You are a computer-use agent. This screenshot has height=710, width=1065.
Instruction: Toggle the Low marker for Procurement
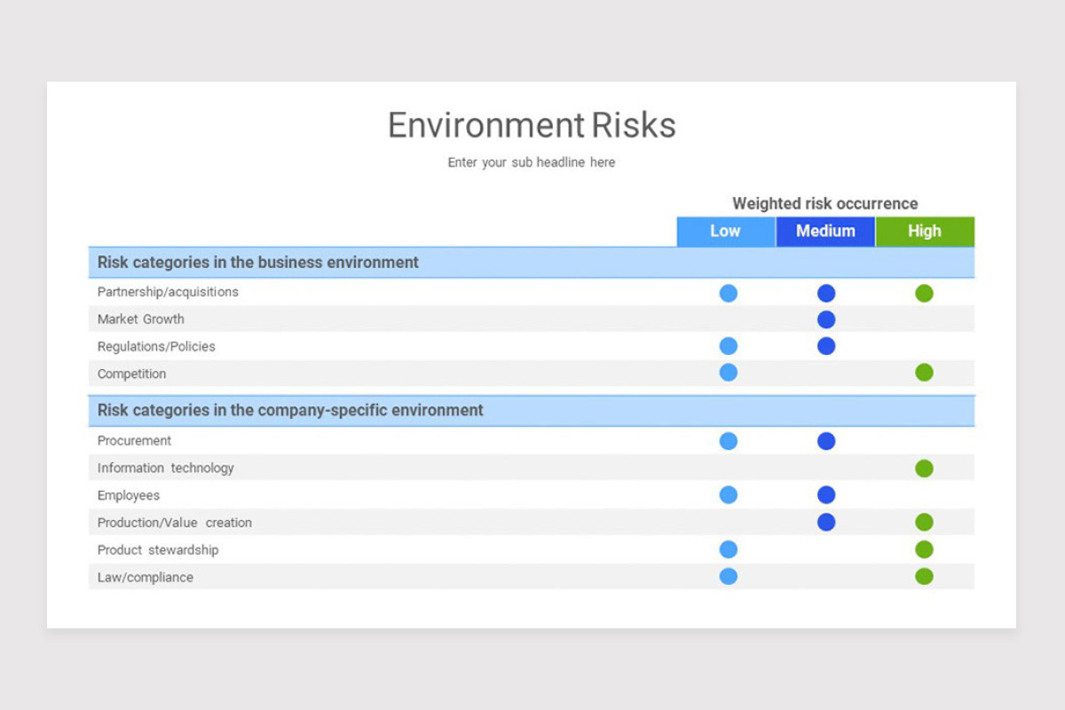coord(728,441)
